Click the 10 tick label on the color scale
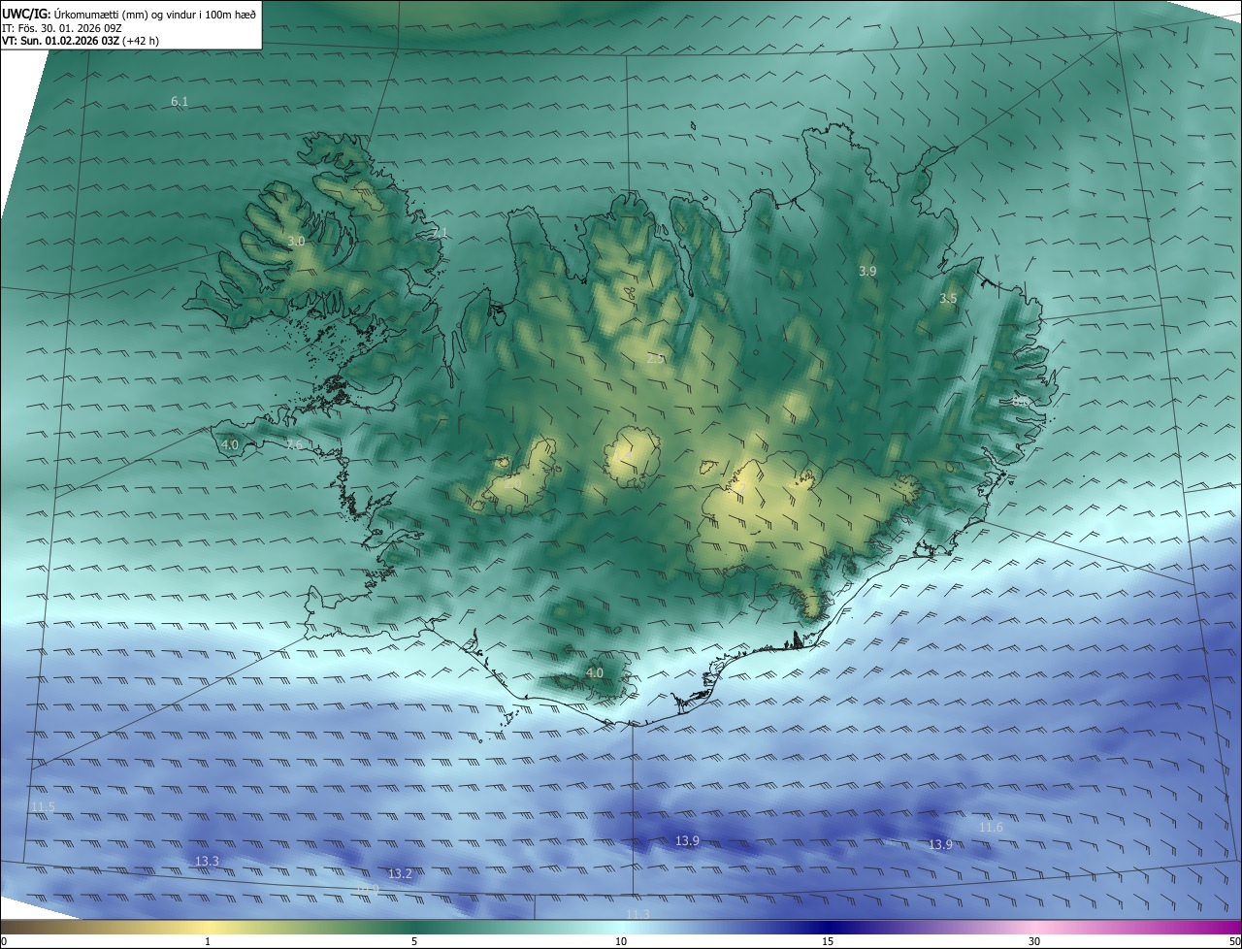Screen dimensions: 1242x949 [621, 942]
